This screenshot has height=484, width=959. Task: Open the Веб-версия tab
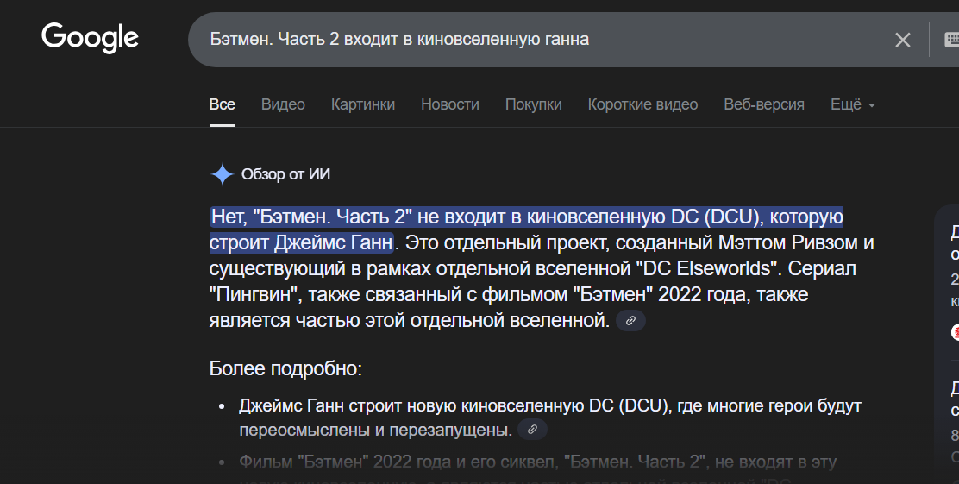coord(764,104)
